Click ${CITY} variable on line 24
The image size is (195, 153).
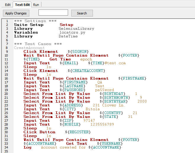68,109
